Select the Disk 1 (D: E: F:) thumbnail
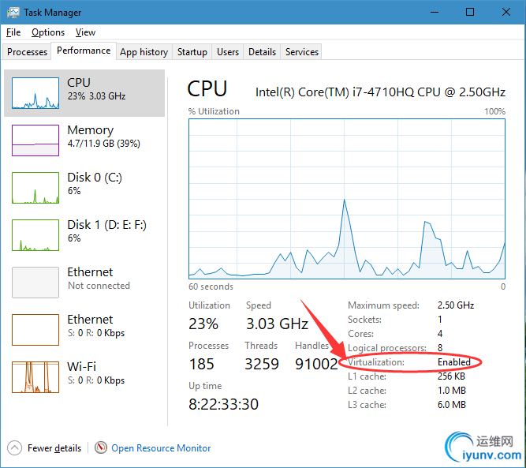The image size is (526, 468). coord(35,235)
